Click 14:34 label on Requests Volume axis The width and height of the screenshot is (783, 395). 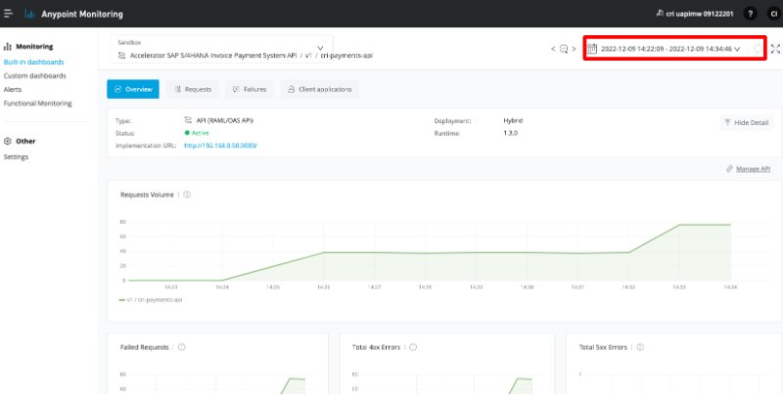coord(730,287)
